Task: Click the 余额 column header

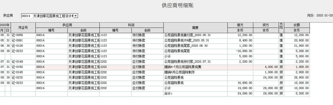Action: [297, 25]
